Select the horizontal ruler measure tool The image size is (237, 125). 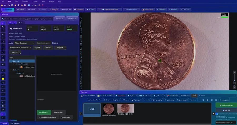pyautogui.click(x=3, y=49)
